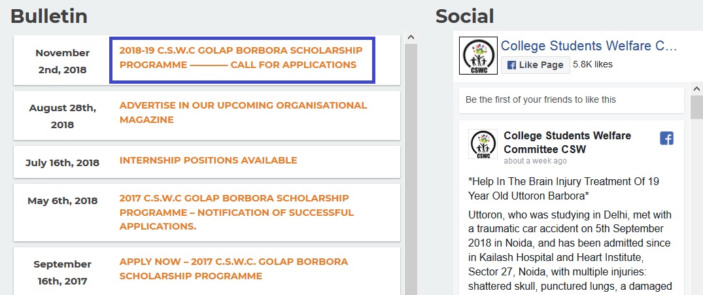Click the bulletin list scrollbar track
Image resolution: width=703 pixels, height=295 pixels.
(x=411, y=169)
